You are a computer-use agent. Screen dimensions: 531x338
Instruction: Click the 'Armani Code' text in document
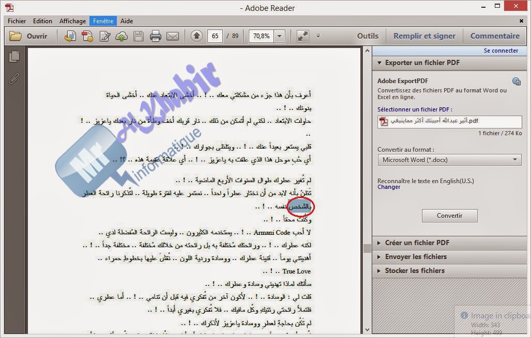272,233
